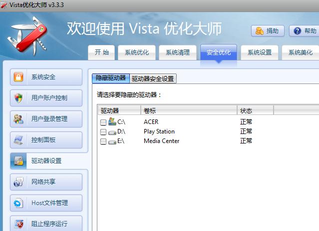Viewport: 319px width, 231px height.
Task: Click the 用户登录管理 users icon
Action: point(18,119)
